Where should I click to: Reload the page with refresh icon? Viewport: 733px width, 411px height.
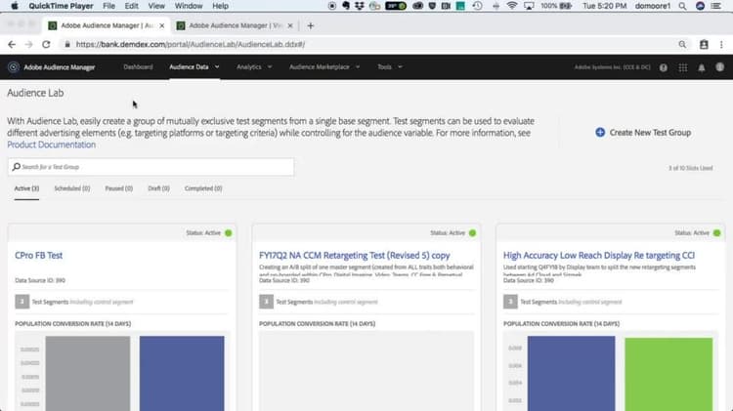(46, 44)
